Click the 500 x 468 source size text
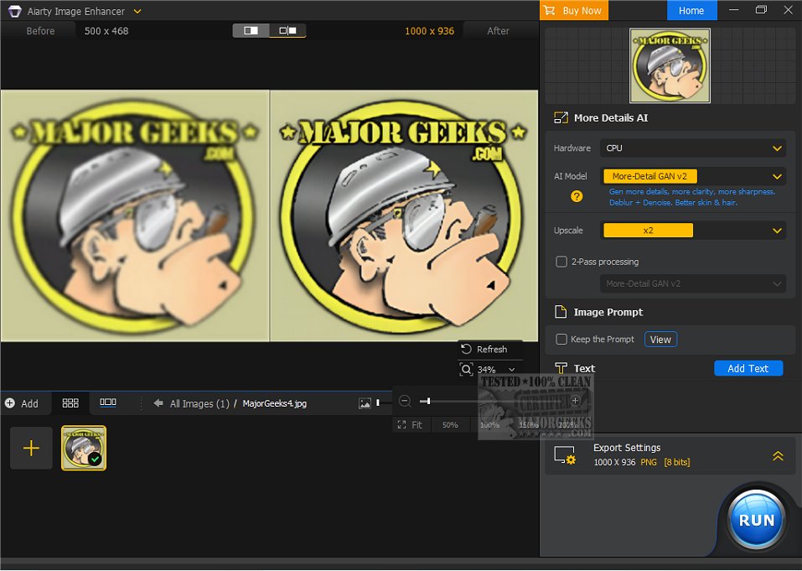This screenshot has width=802, height=571. coord(106,31)
